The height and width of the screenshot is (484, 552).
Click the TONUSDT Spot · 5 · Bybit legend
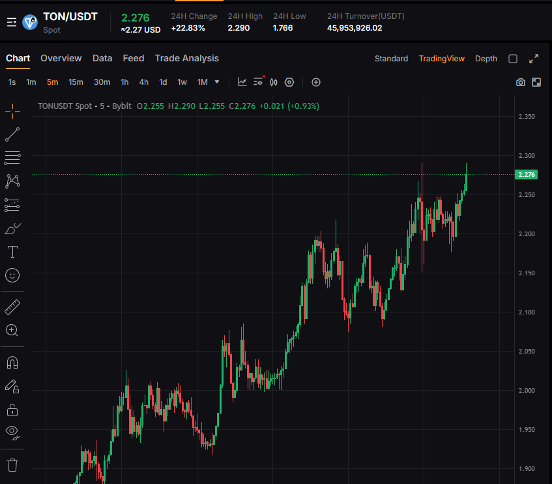click(85, 106)
